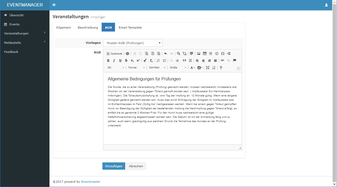Open the Schriftart font dropdown
This screenshot has width=337, height=187.
tap(157, 68)
